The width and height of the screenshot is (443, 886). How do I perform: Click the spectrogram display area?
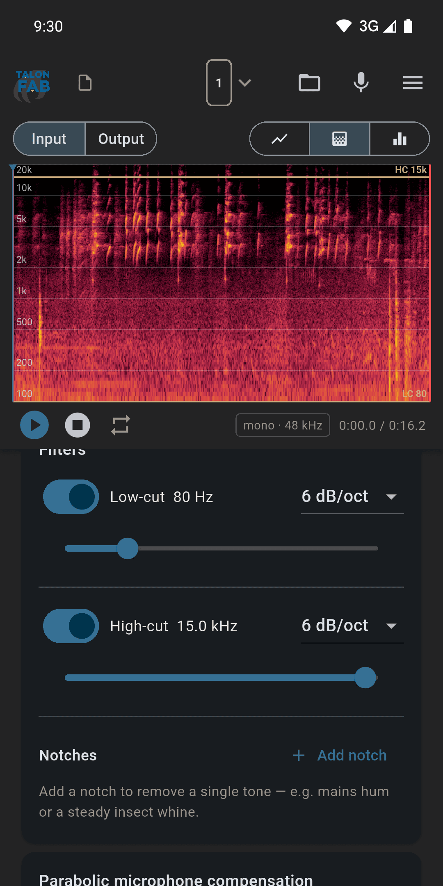(221, 283)
